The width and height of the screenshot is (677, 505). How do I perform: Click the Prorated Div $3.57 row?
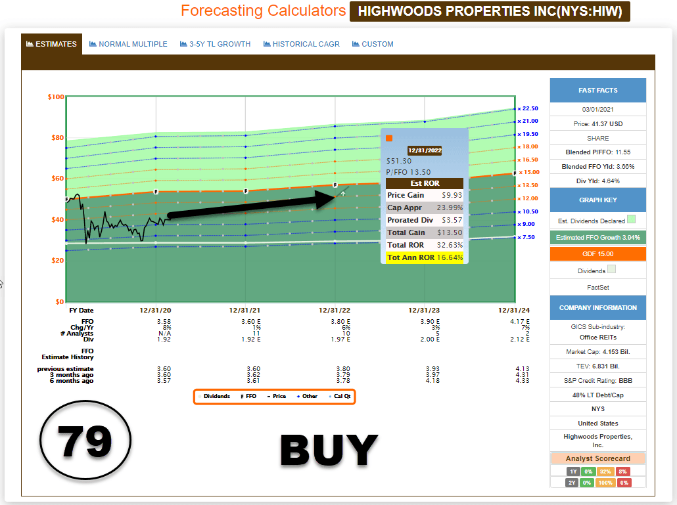(425, 220)
